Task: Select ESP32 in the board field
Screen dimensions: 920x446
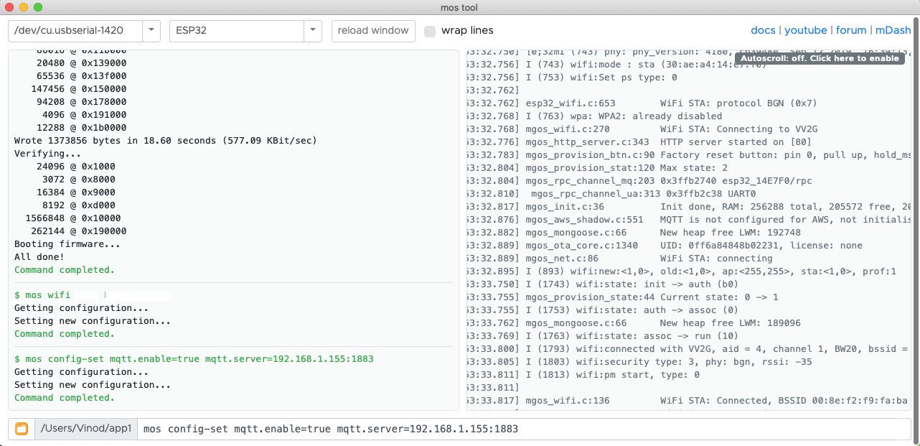Action: [237, 31]
